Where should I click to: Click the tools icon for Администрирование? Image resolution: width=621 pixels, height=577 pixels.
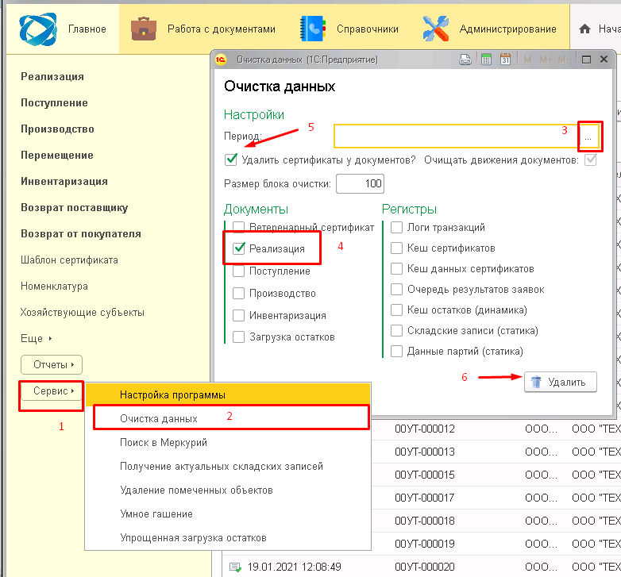click(436, 29)
